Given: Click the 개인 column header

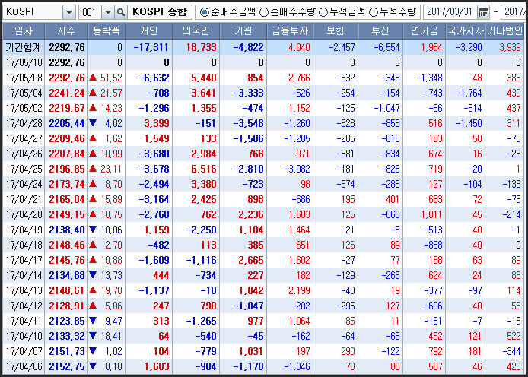Looking at the screenshot, I should click(149, 31).
